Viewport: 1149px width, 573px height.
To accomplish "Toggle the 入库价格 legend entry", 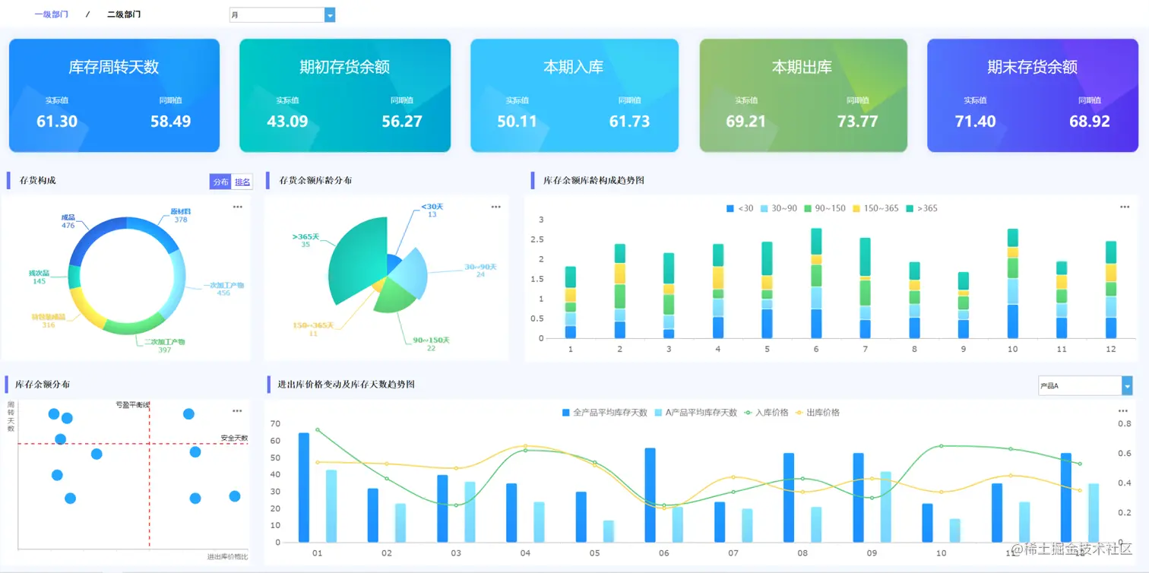I will [x=766, y=412].
